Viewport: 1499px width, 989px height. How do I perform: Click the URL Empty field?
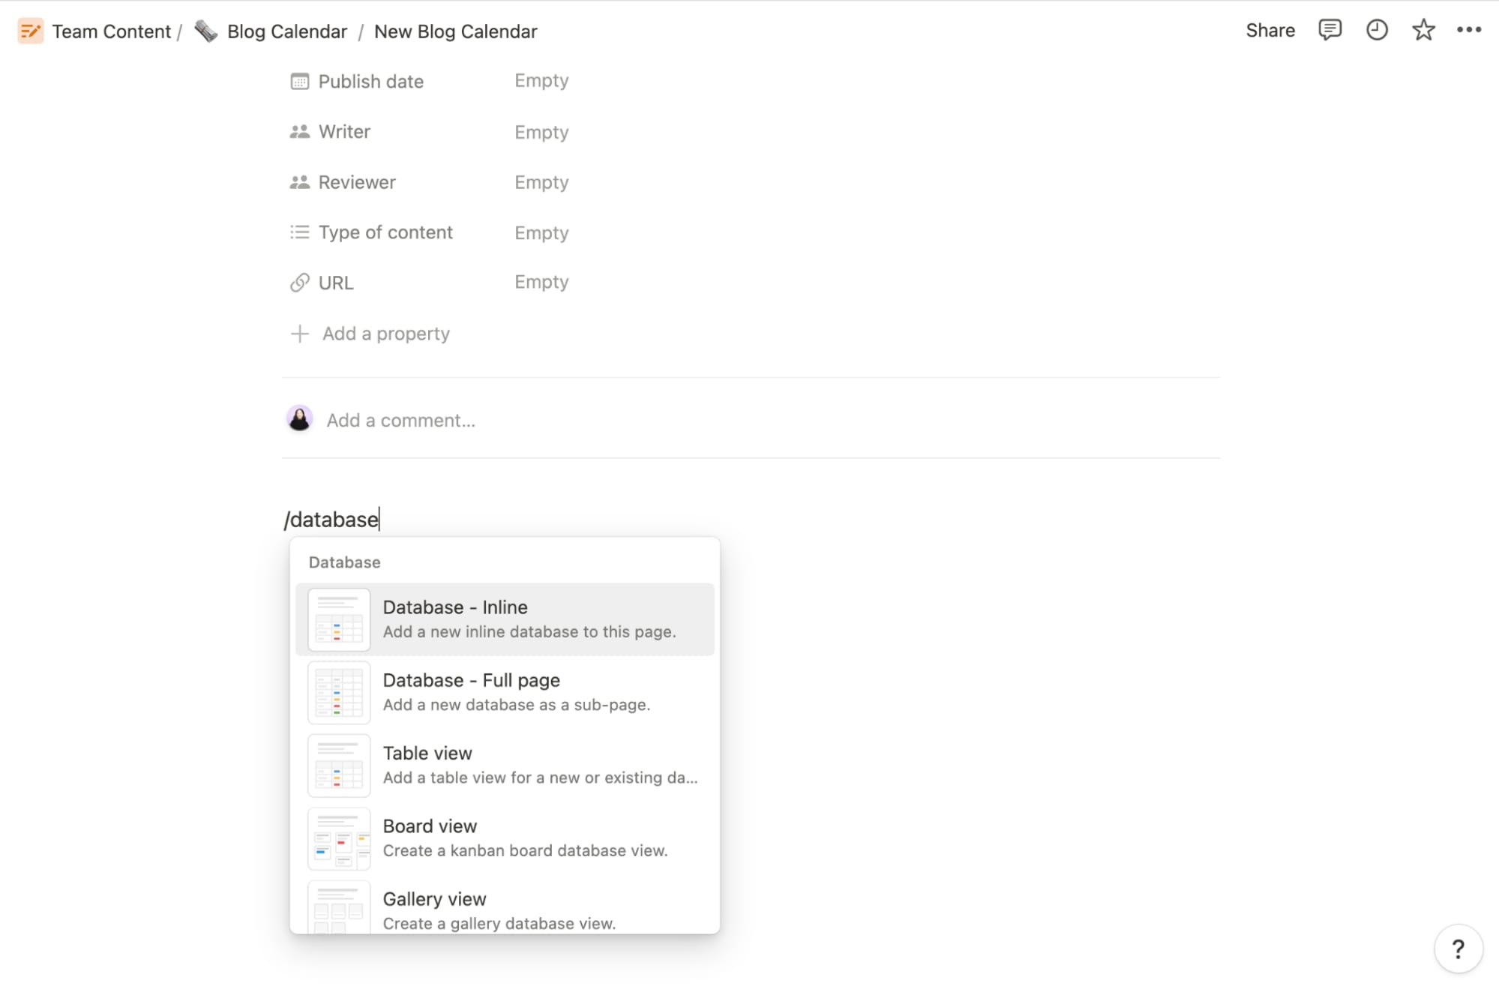coord(541,281)
